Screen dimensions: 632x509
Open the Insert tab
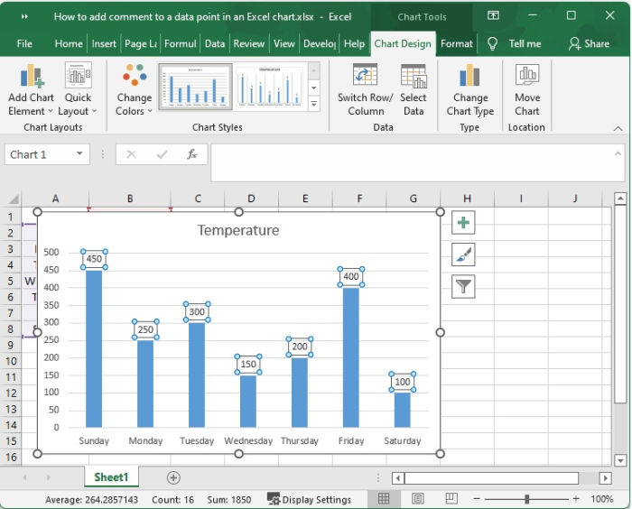104,43
